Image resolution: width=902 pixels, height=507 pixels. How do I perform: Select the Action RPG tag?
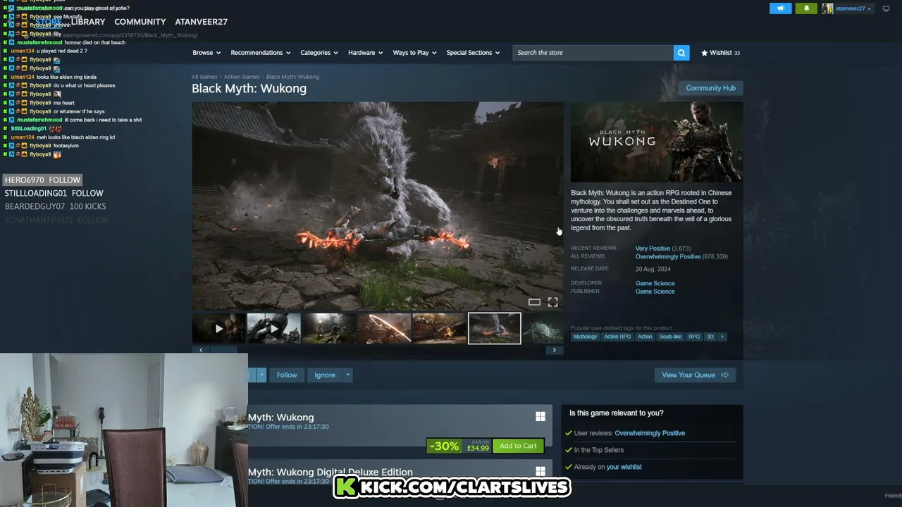point(617,337)
